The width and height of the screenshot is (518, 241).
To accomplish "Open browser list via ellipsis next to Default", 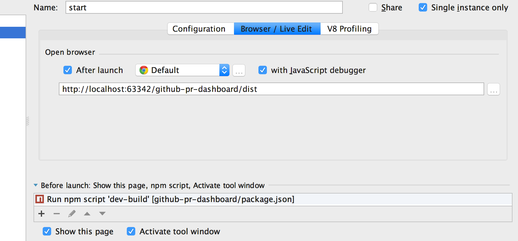I will [239, 70].
